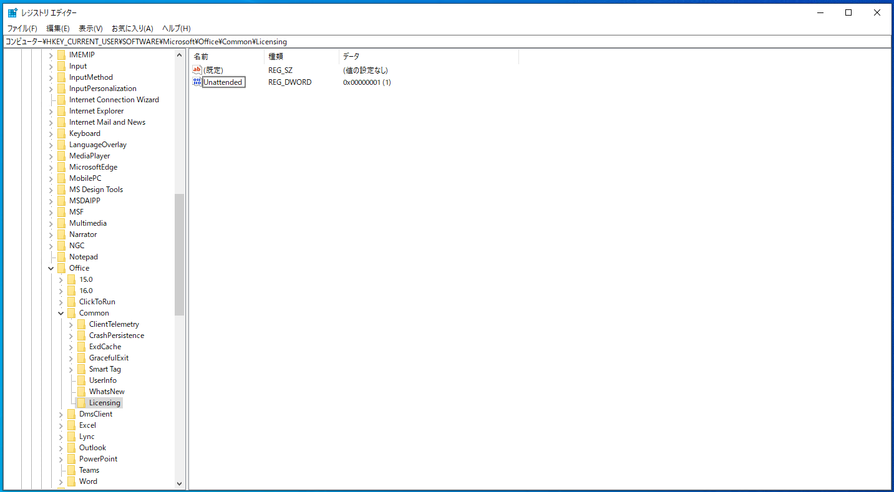Click the (既定) string value icon
The height and width of the screenshot is (492, 894).
197,70
